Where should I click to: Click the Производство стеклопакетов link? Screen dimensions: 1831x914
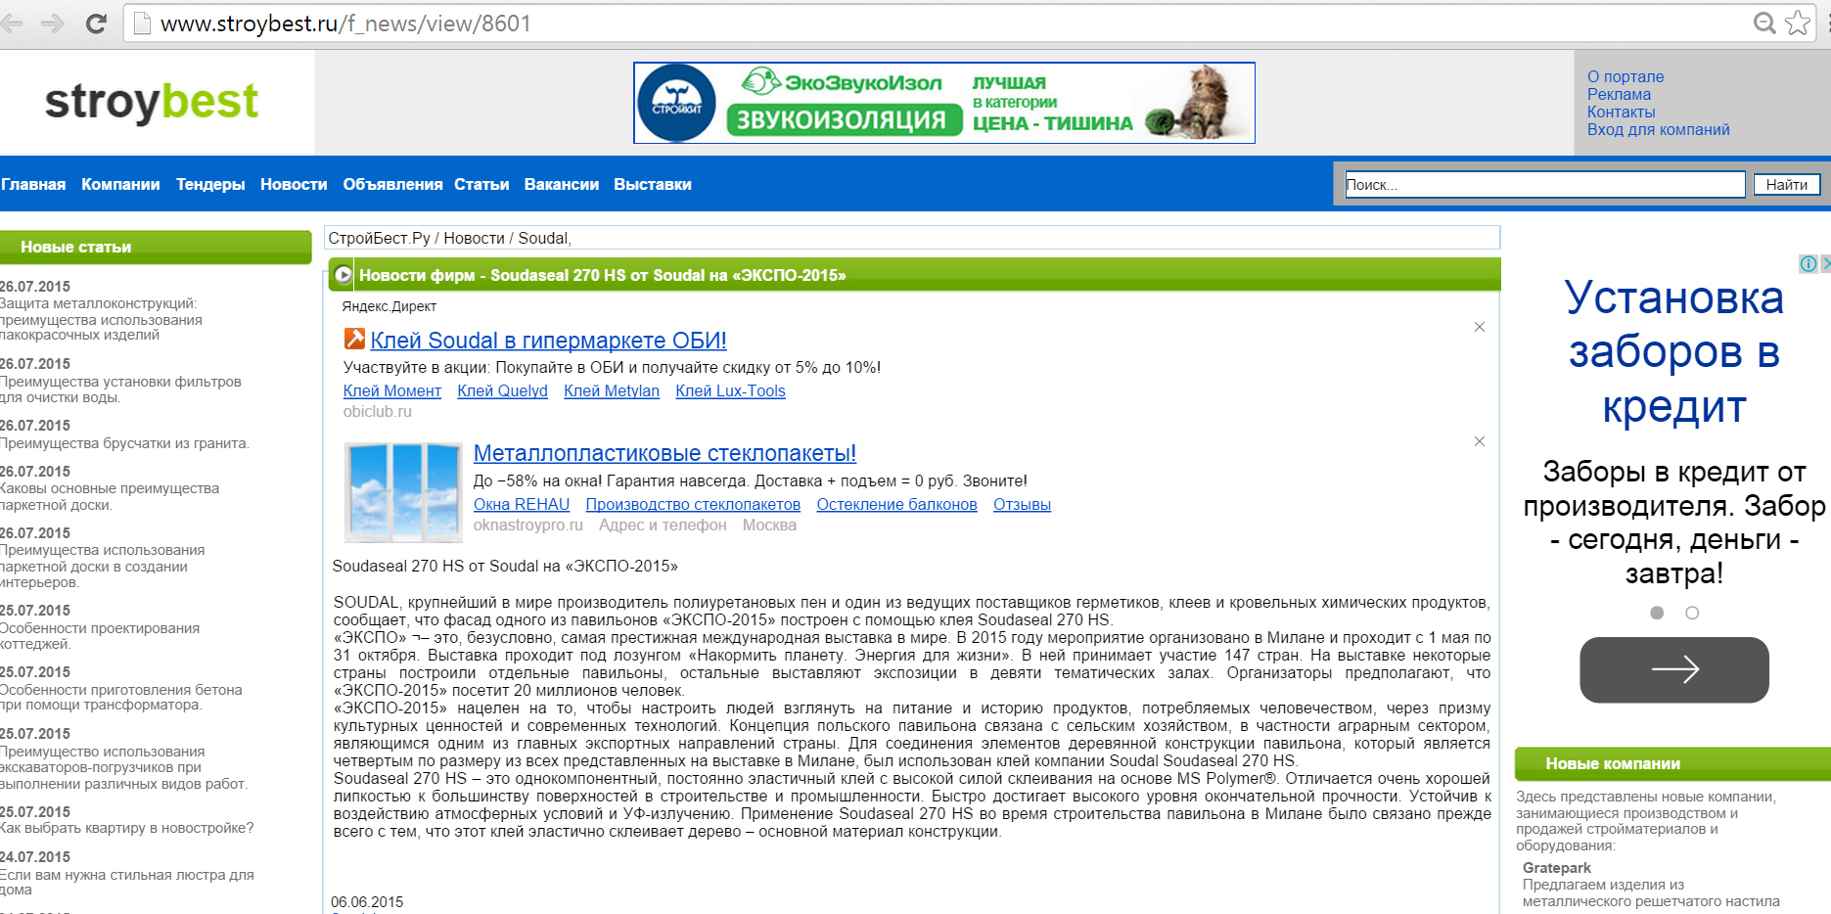[x=693, y=504]
